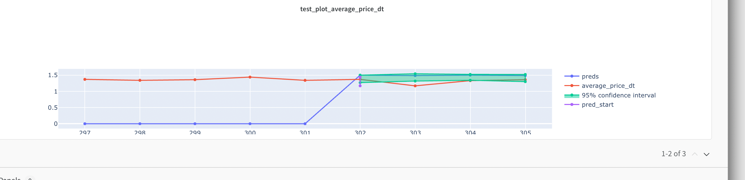This screenshot has width=745, height=180.
Task: Select the preds data point at 301
Action: pos(305,124)
